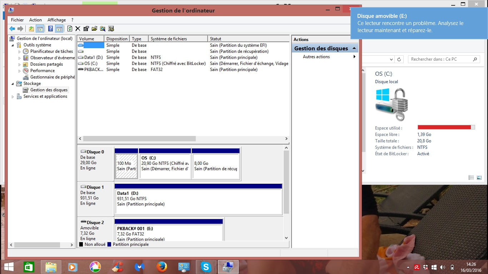Open the Action menu

click(35, 20)
